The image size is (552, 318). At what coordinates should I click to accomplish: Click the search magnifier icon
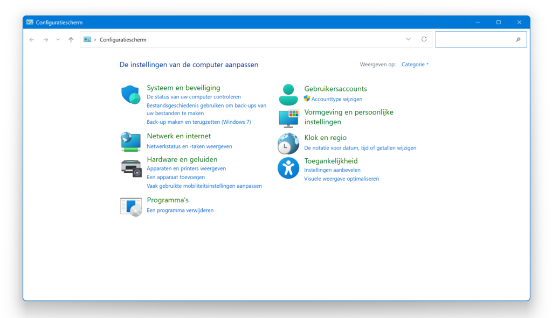pyautogui.click(x=518, y=40)
